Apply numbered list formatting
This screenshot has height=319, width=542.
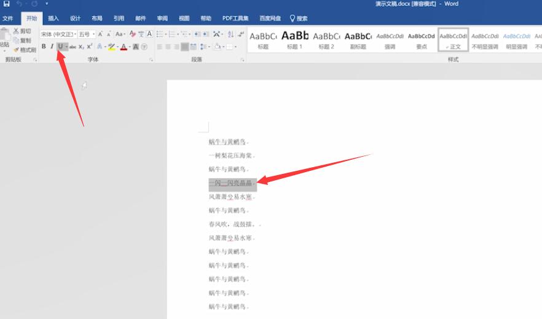172,34
